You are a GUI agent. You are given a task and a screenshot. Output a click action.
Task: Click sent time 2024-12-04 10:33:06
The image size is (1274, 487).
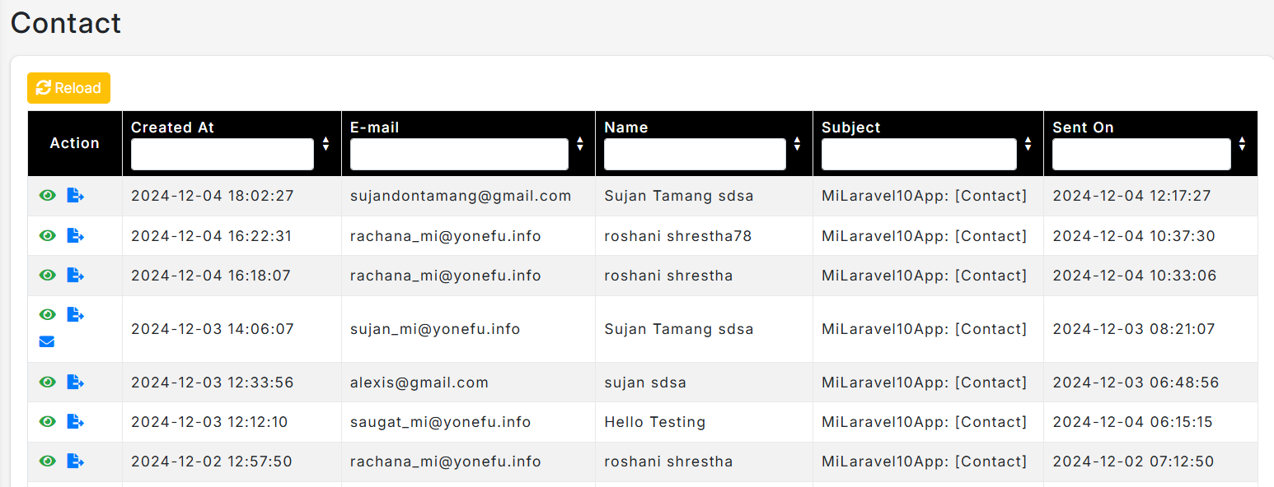(x=1135, y=276)
